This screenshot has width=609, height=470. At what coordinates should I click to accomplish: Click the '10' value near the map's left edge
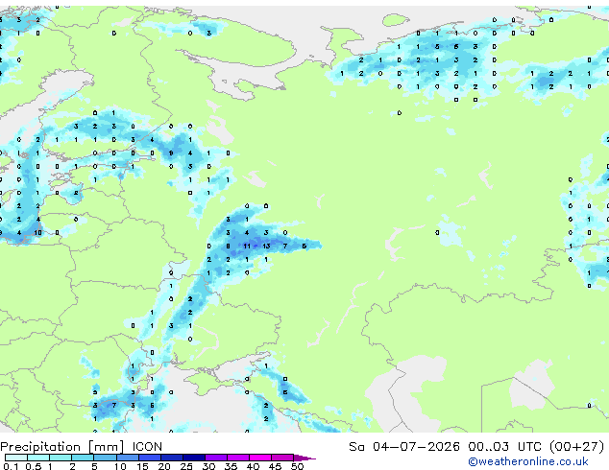(x=37, y=233)
